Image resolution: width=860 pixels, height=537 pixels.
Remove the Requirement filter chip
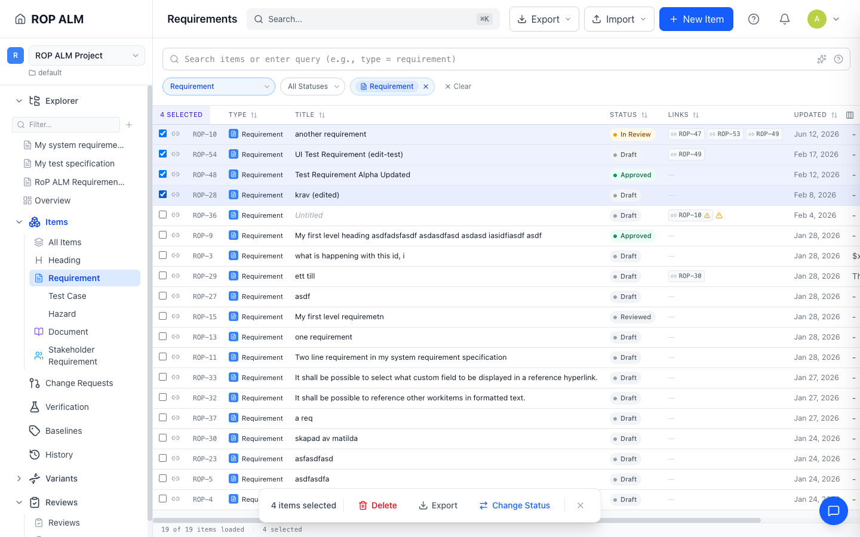pyautogui.click(x=426, y=87)
